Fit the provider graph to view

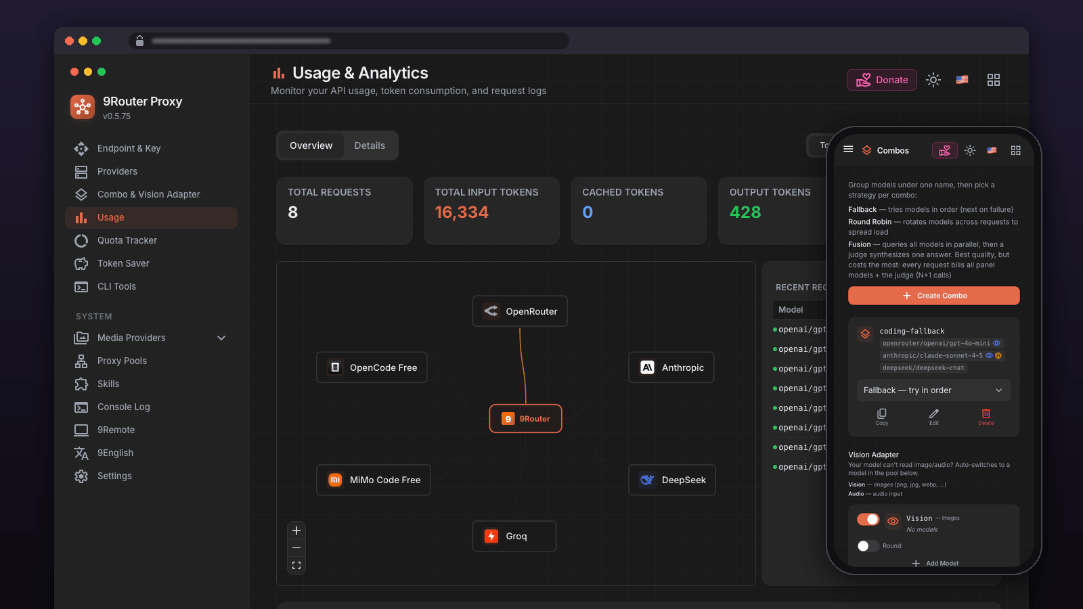click(296, 566)
